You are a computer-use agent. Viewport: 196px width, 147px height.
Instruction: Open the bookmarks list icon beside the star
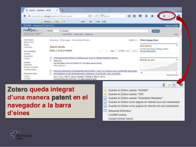click(x=134, y=16)
